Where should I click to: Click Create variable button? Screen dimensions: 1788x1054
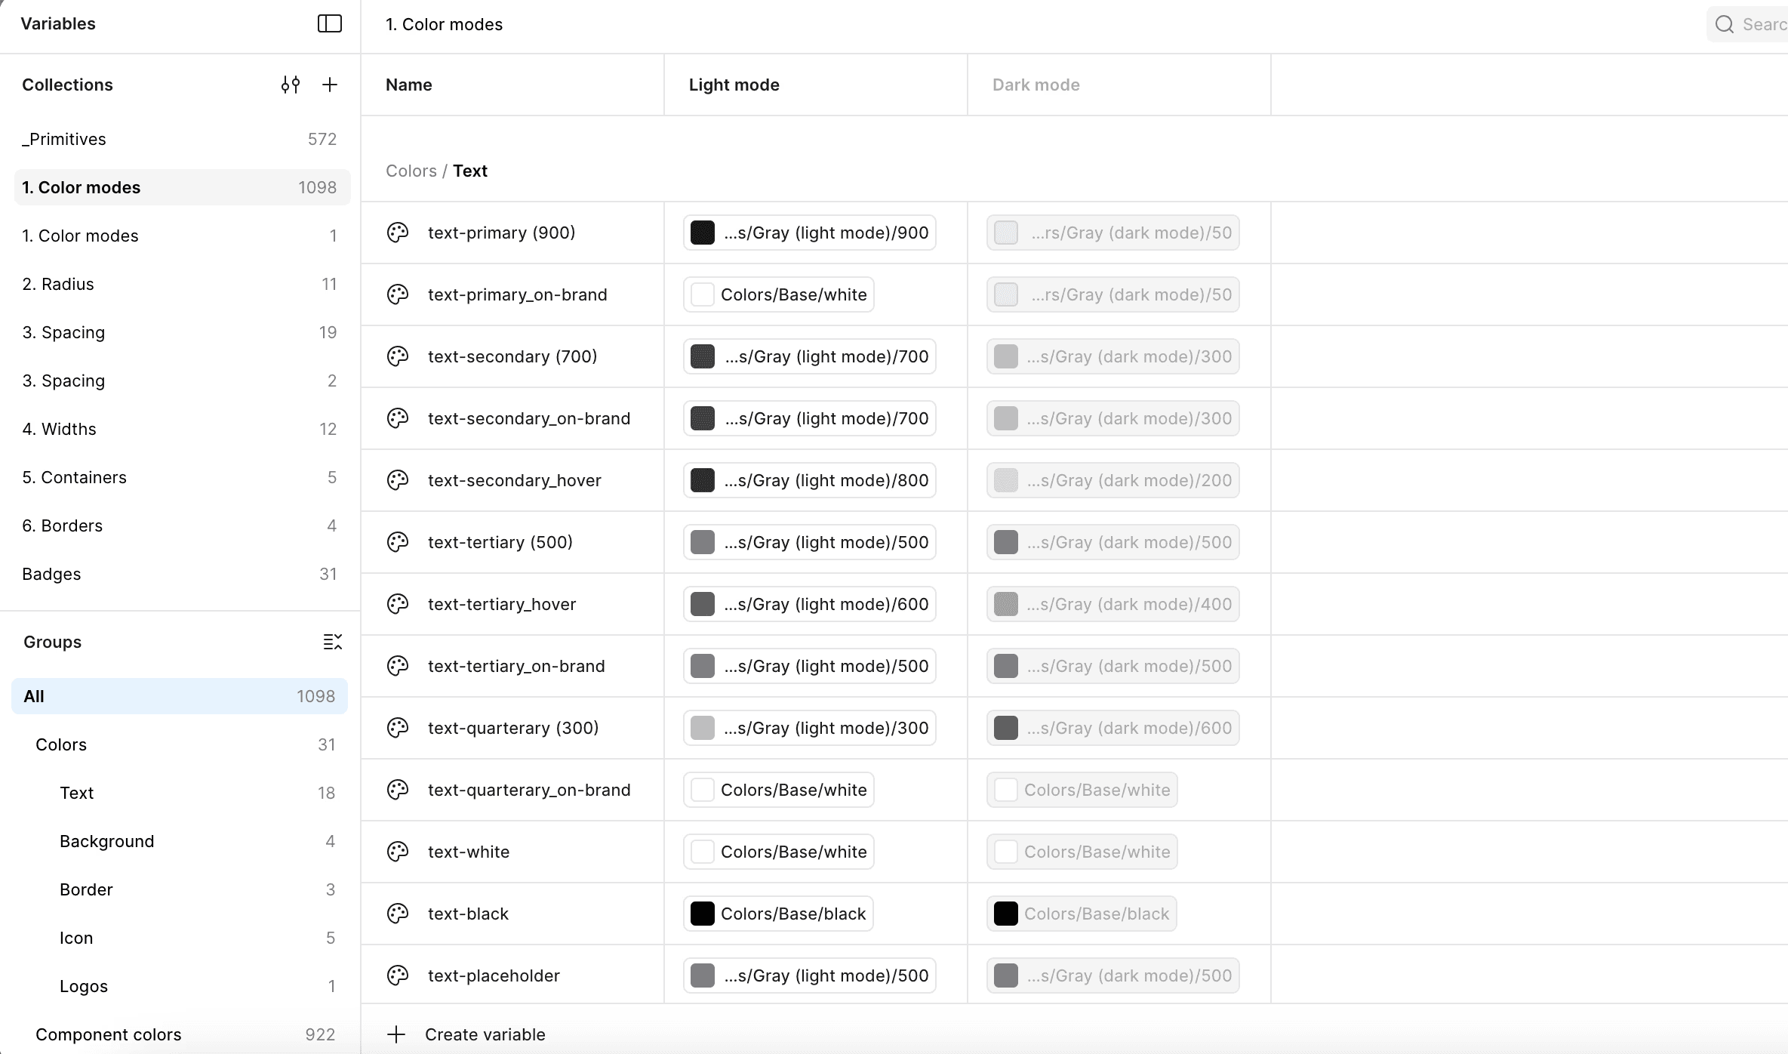pos(485,1034)
